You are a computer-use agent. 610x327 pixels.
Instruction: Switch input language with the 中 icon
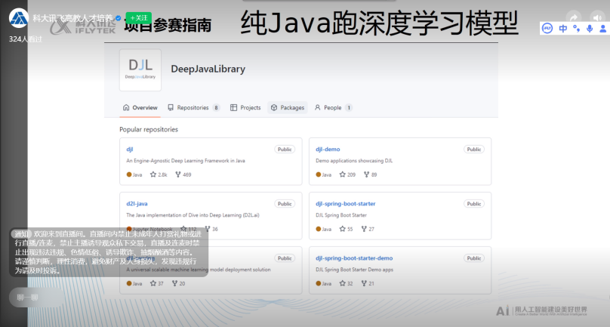point(563,29)
